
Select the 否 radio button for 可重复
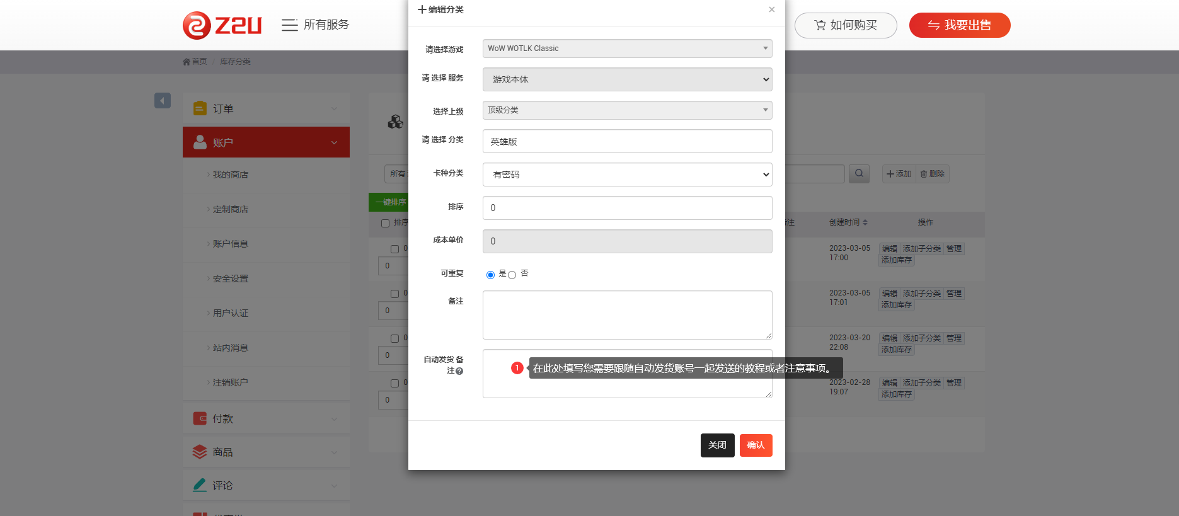(512, 275)
